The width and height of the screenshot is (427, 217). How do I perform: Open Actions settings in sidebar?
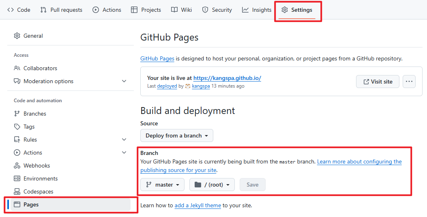(x=70, y=153)
